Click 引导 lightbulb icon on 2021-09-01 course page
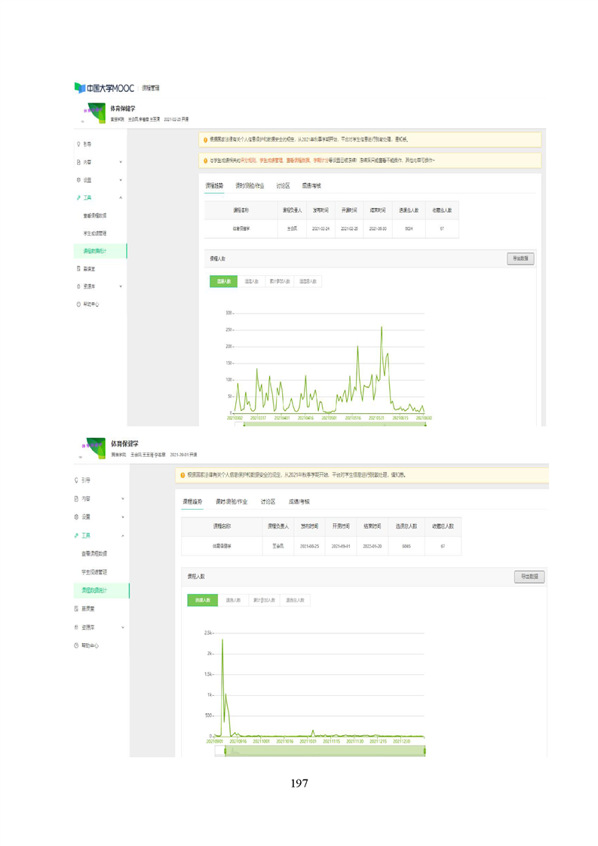Screen dimensions: 598x846 77,480
